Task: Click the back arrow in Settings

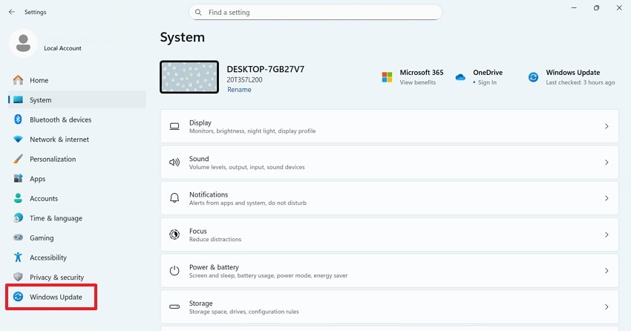Action: pos(12,12)
